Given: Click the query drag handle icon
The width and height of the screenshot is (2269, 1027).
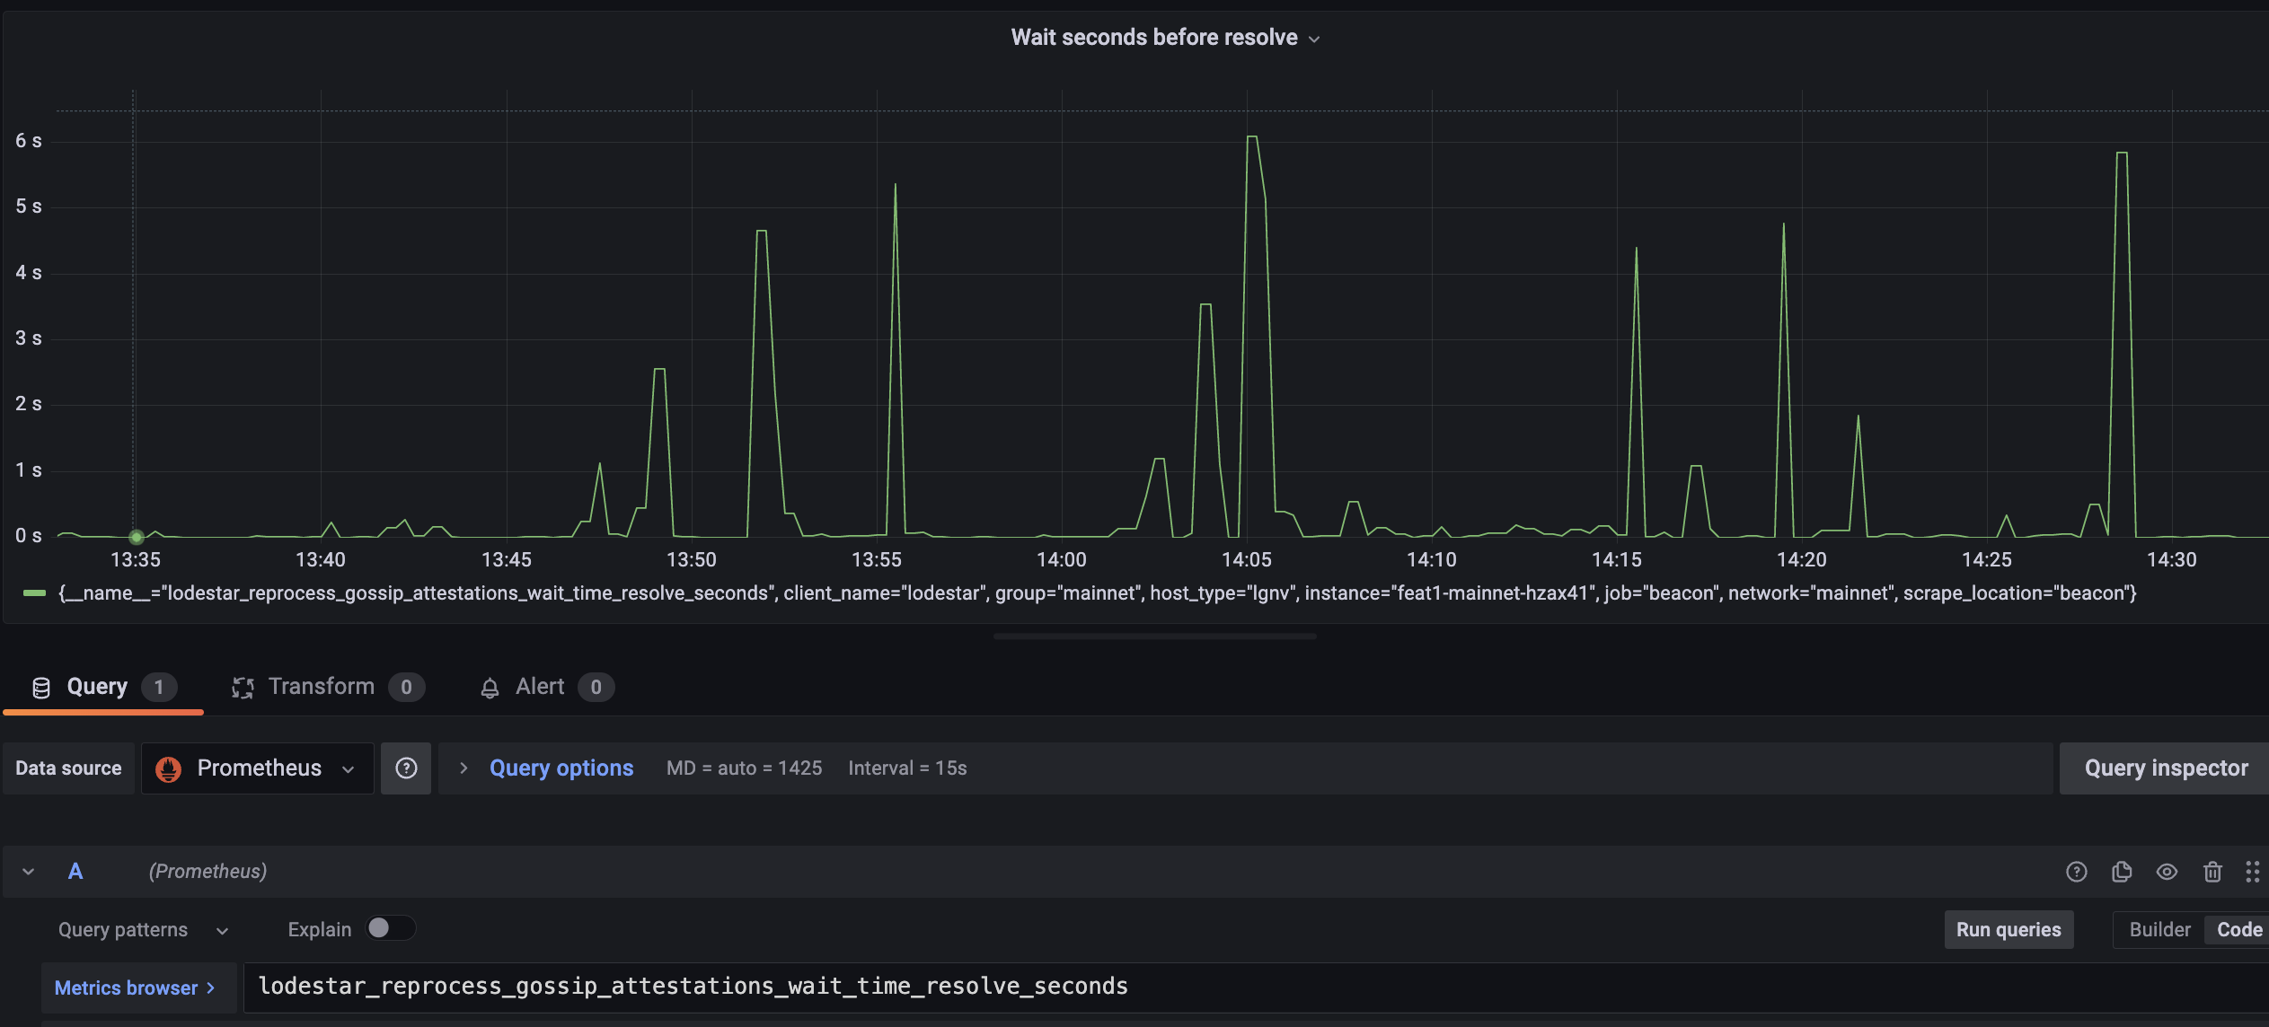Looking at the screenshot, I should [x=2252, y=872].
